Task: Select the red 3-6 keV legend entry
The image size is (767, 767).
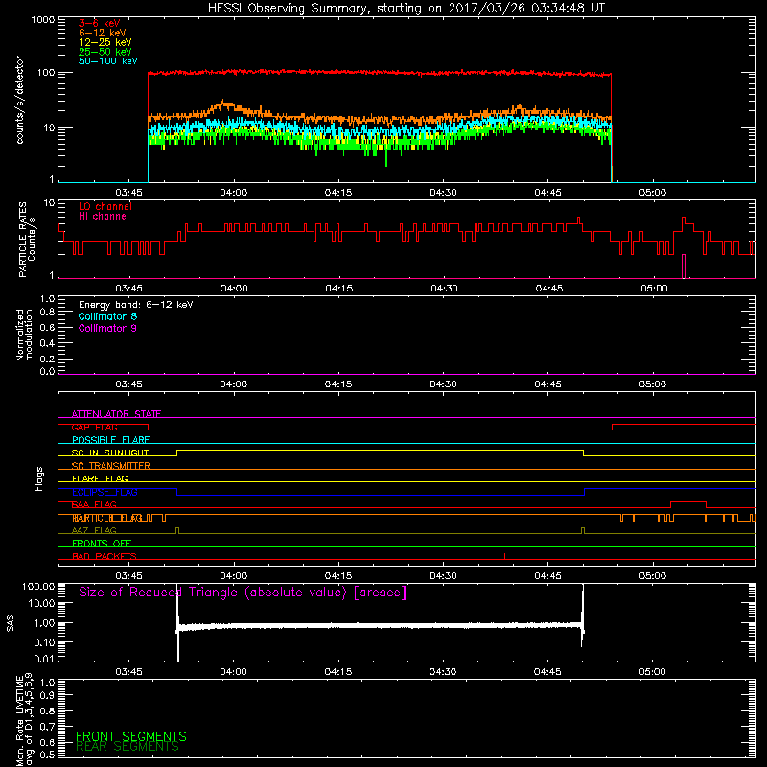Action: point(100,23)
